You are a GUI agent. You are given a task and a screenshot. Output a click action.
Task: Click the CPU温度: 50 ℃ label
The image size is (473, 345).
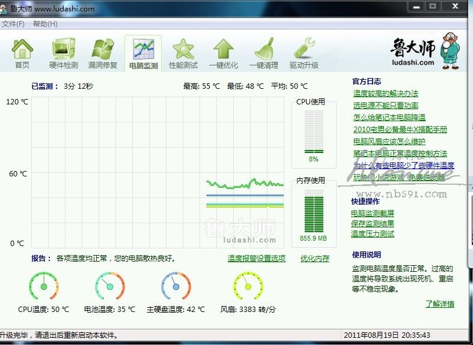pos(43,309)
